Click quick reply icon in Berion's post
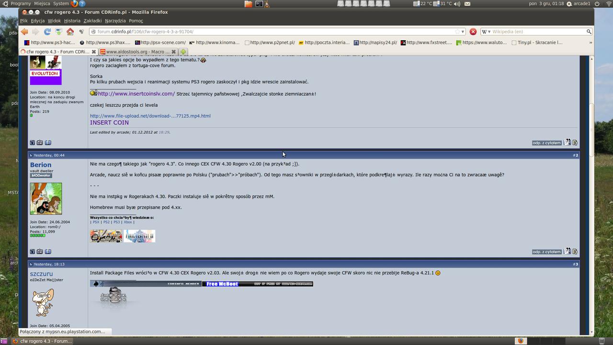 [x=575, y=252]
